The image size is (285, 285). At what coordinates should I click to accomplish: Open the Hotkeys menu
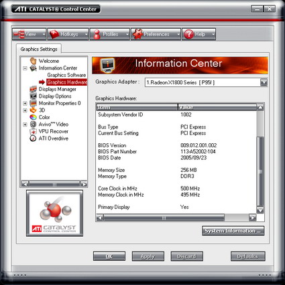(68, 34)
